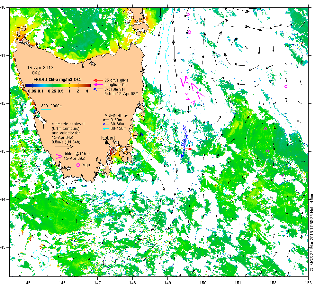Click the Hobart city label

108,138
